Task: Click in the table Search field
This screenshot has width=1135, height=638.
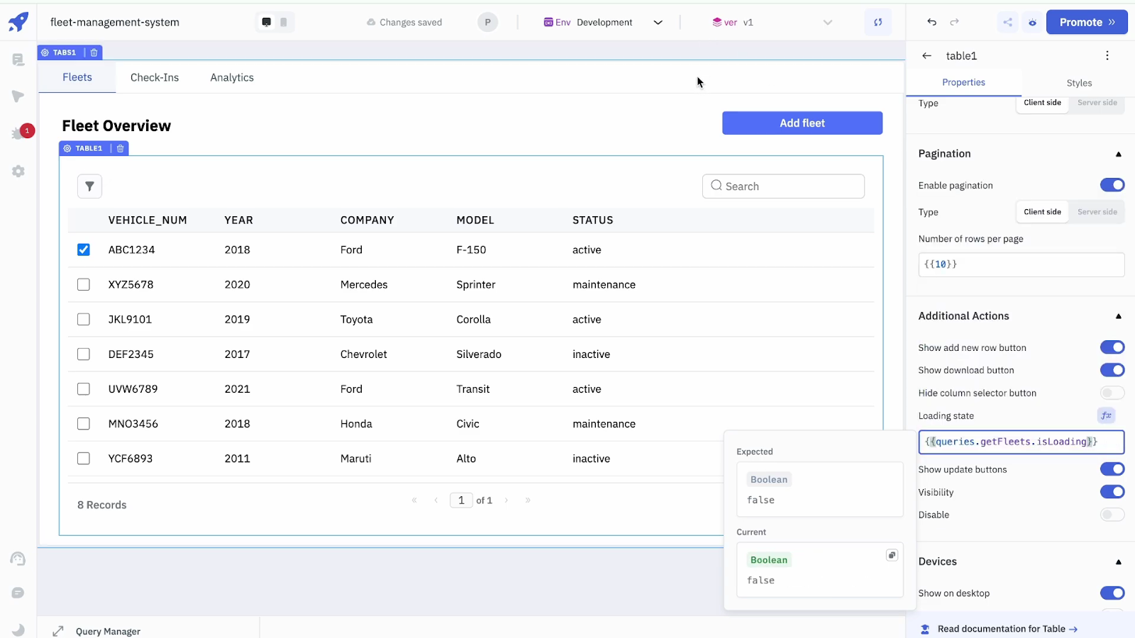Action: [x=783, y=186]
